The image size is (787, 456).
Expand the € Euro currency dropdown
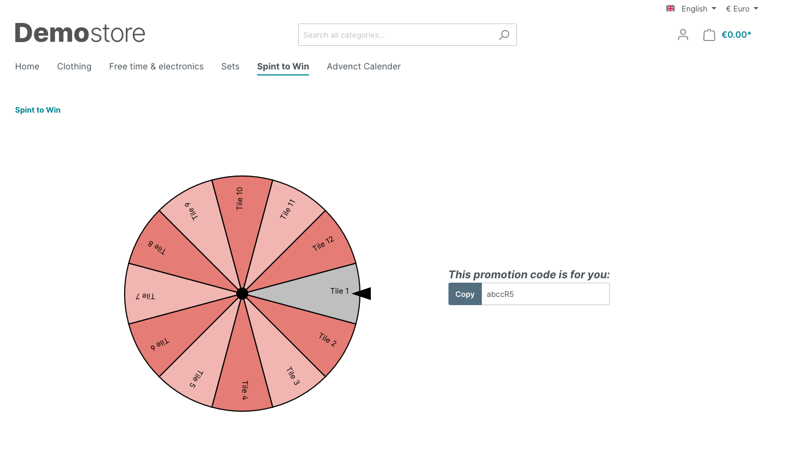(742, 9)
